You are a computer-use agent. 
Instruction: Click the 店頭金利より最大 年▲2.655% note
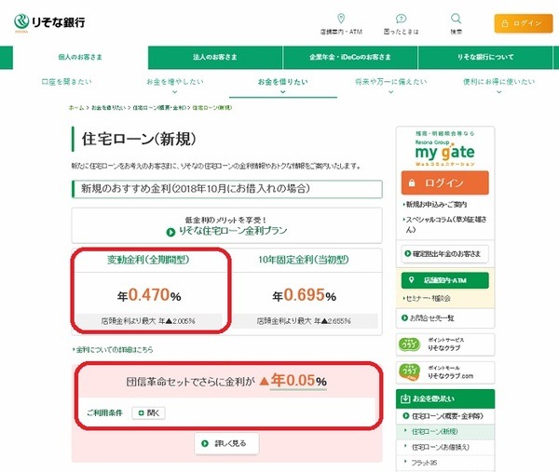[304, 321]
